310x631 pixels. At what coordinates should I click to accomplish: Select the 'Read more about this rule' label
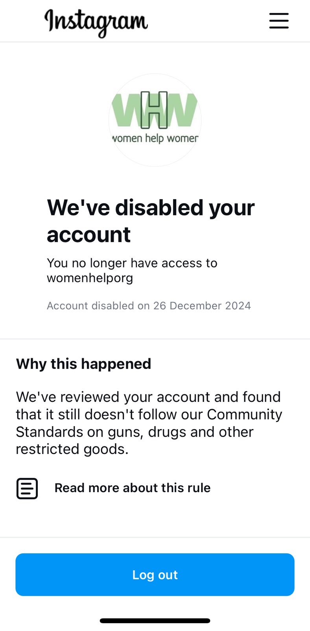click(x=132, y=488)
